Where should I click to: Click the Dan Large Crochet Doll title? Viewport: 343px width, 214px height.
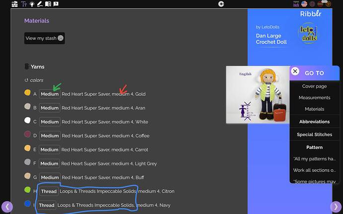point(271,39)
